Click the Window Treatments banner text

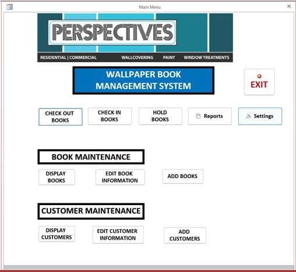(x=206, y=58)
